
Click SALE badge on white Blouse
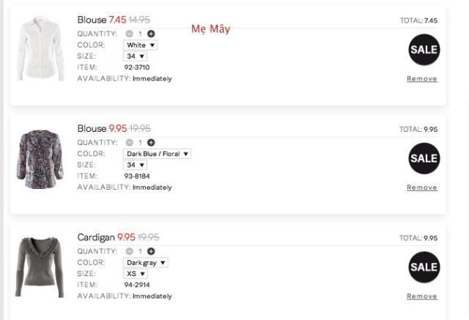pyautogui.click(x=424, y=49)
